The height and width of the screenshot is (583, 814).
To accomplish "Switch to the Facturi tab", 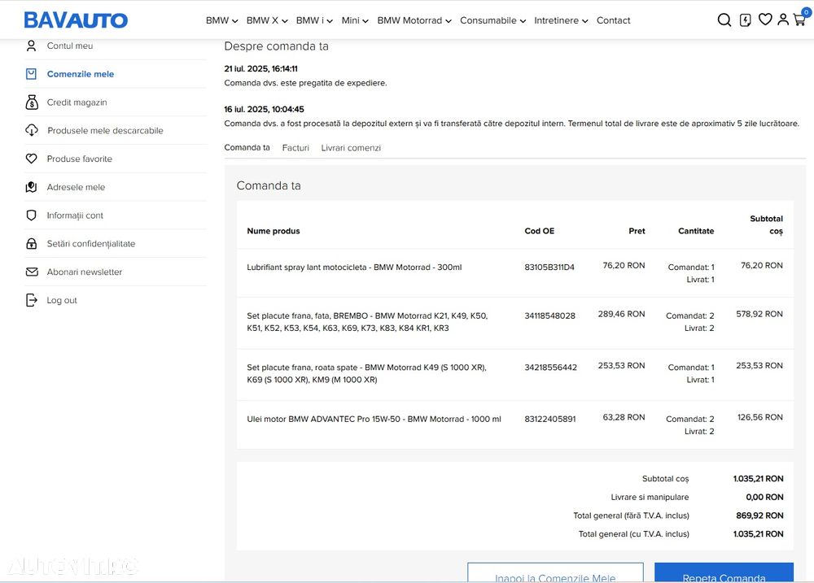I will (x=295, y=148).
